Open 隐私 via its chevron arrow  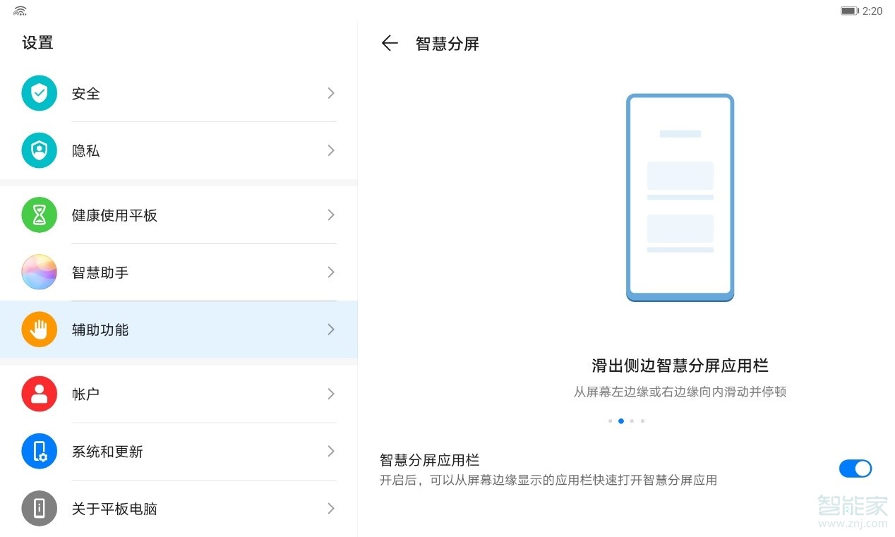pos(330,150)
